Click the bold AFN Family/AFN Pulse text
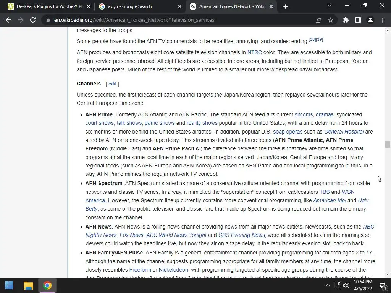391x293 pixels. click(x=114, y=253)
